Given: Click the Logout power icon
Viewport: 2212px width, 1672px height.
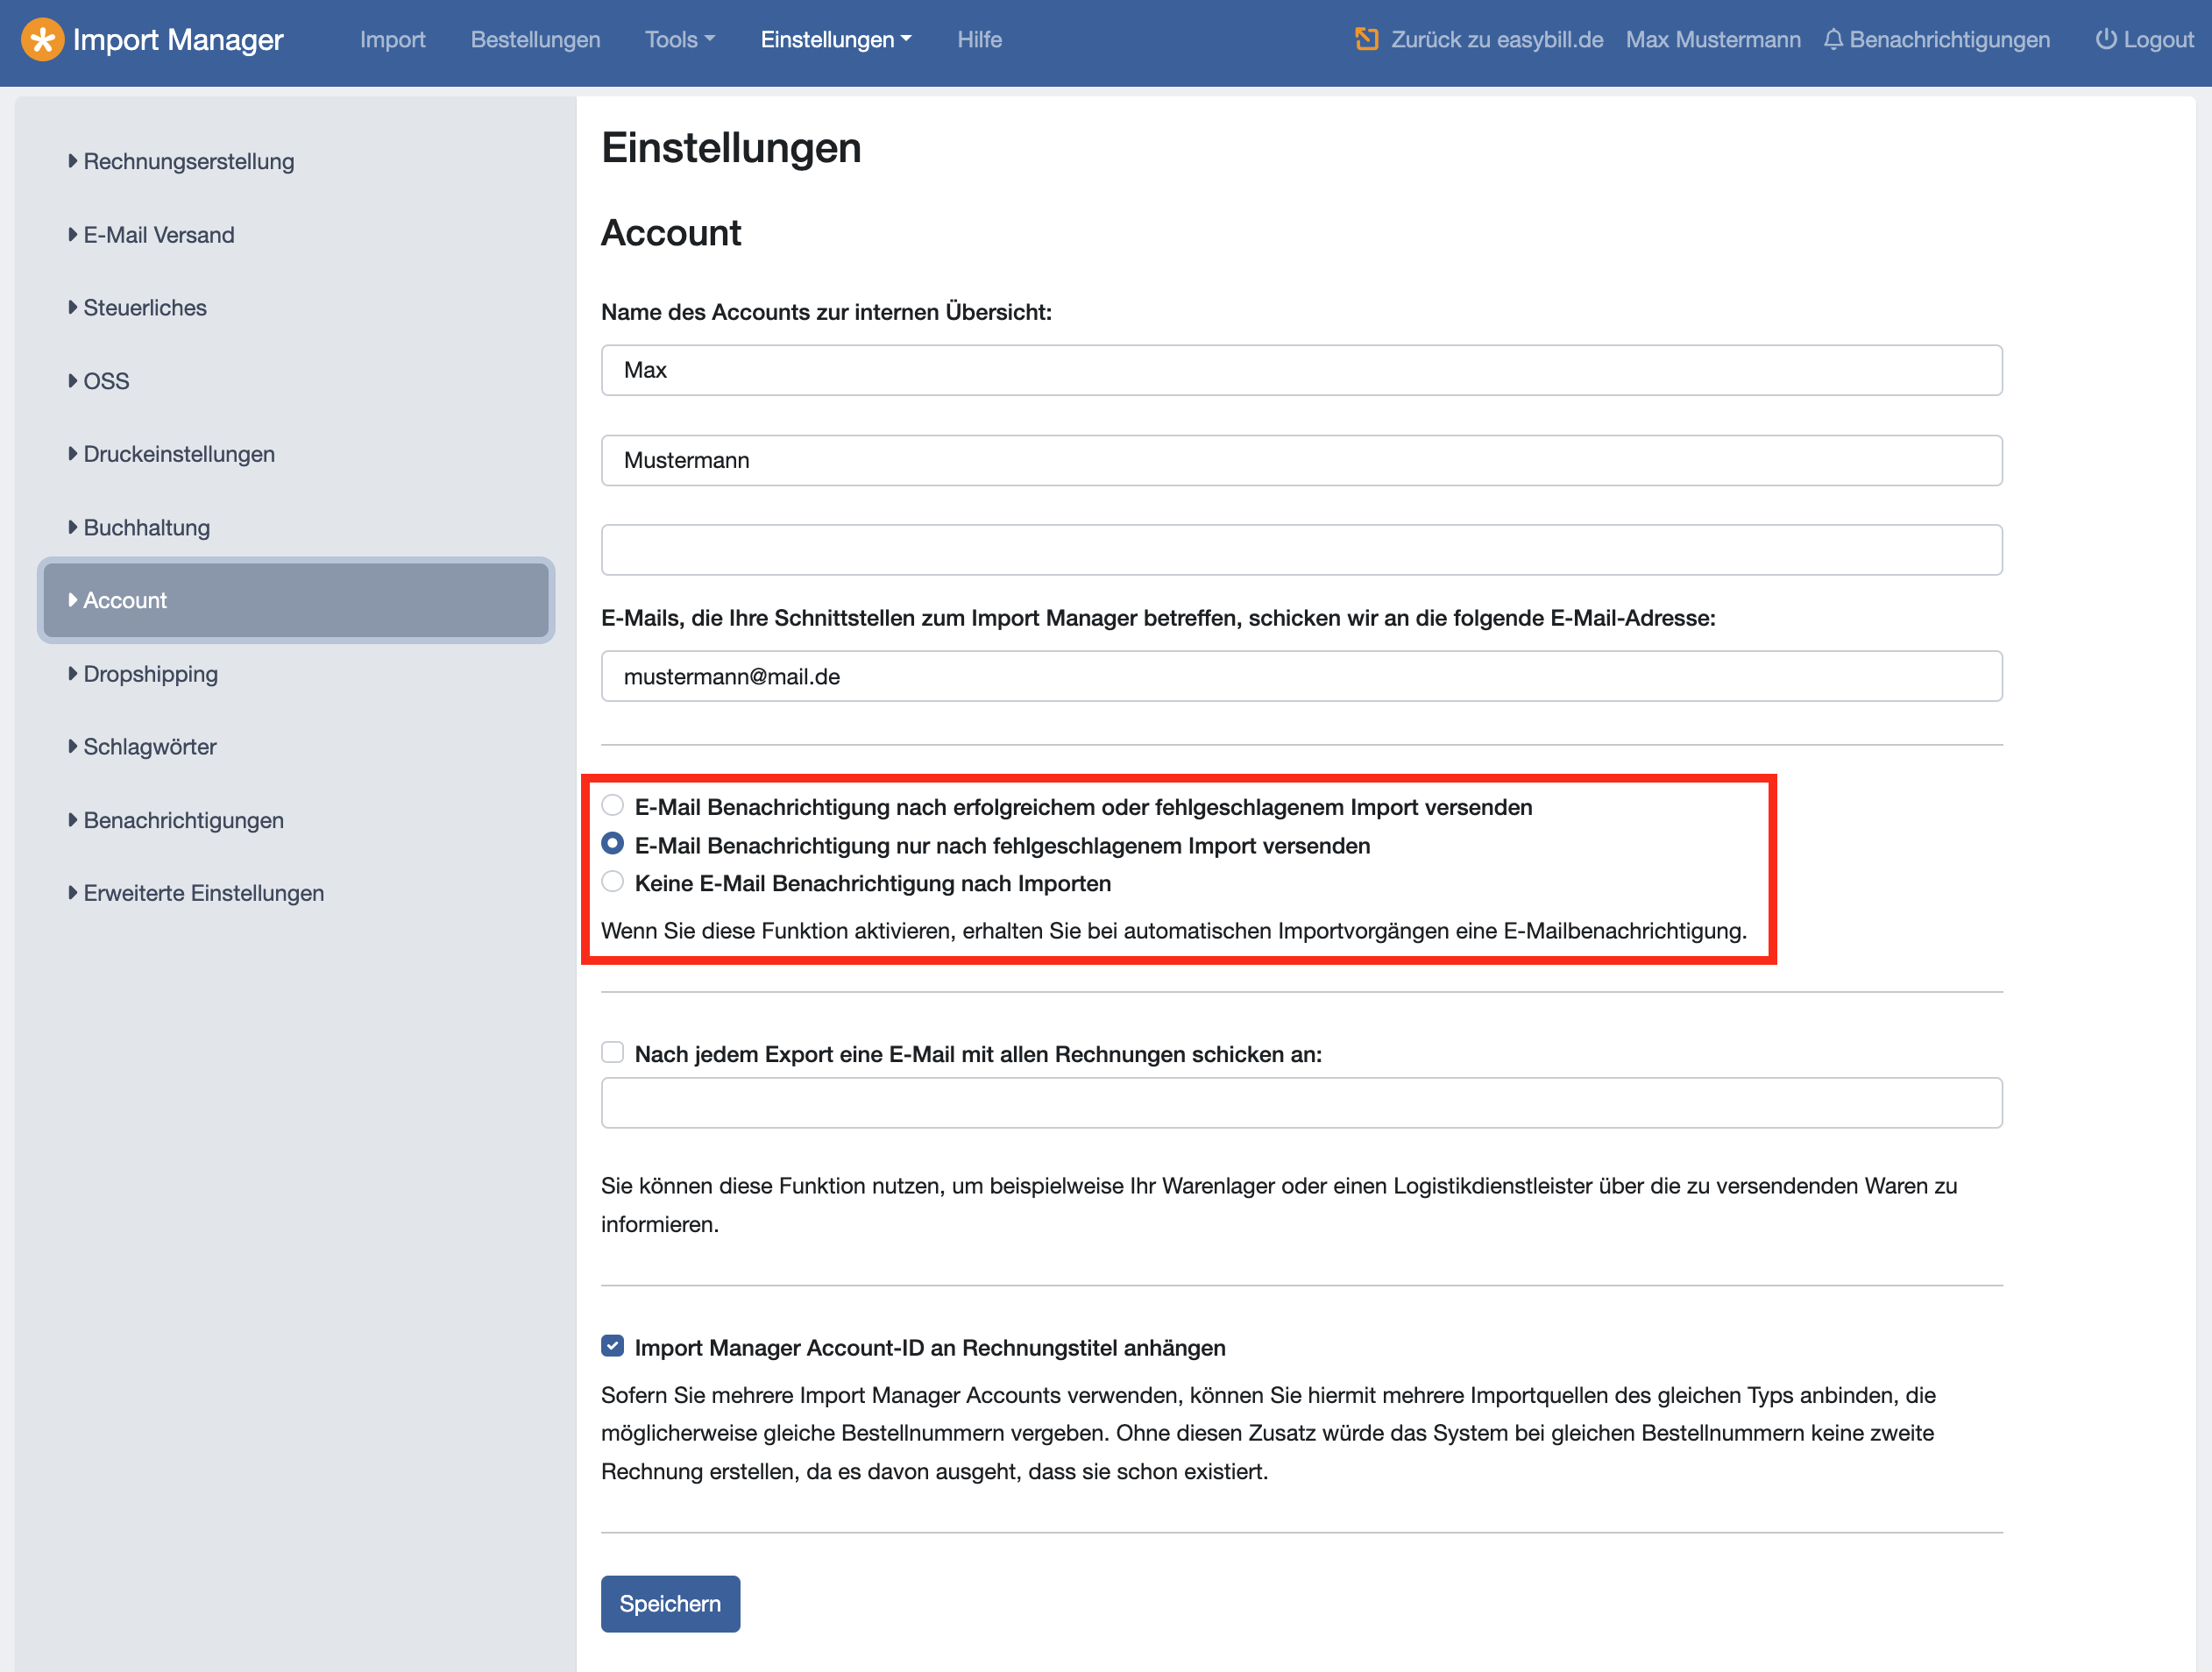Looking at the screenshot, I should click(2106, 40).
